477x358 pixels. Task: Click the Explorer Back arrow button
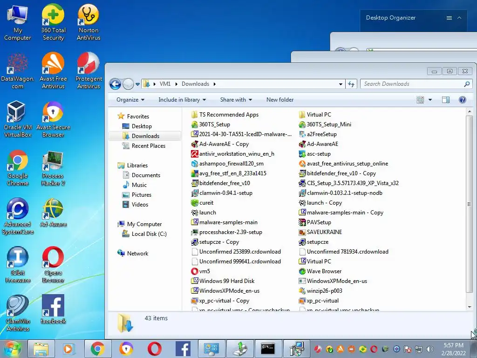[116, 84]
